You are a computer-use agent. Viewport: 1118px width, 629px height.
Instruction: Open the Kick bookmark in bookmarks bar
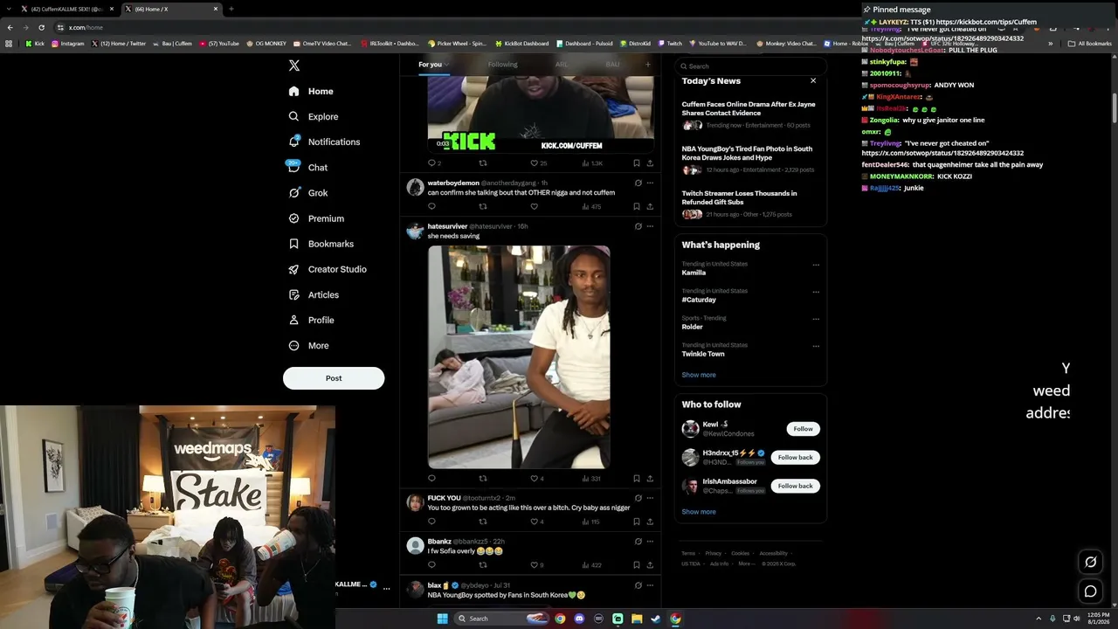coord(35,44)
